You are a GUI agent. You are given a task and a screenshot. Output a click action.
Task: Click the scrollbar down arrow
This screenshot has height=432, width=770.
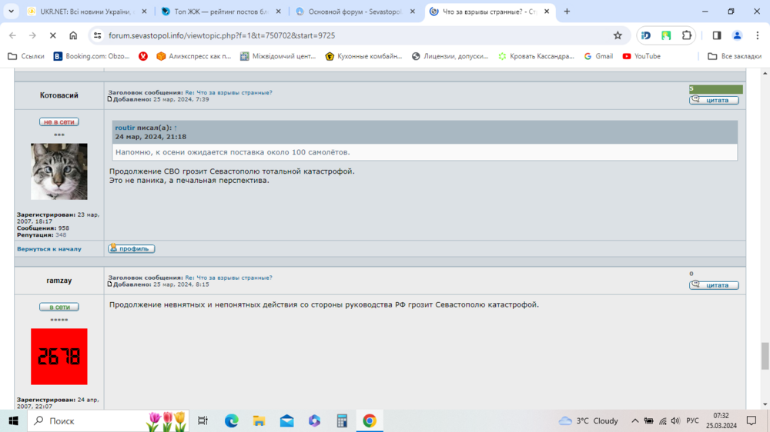click(765, 404)
